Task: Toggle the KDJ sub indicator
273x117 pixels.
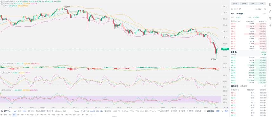Action: click(x=102, y=111)
